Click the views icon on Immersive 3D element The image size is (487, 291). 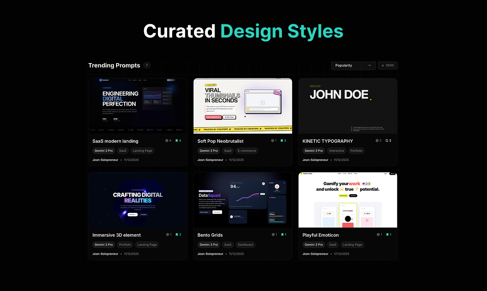tap(167, 234)
